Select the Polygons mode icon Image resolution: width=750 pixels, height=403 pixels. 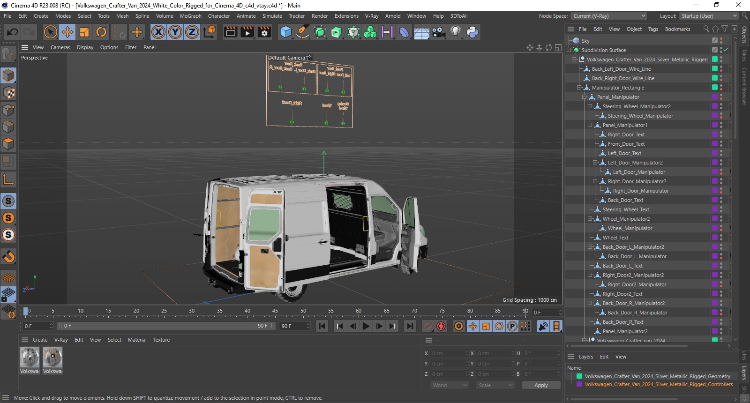coord(8,144)
